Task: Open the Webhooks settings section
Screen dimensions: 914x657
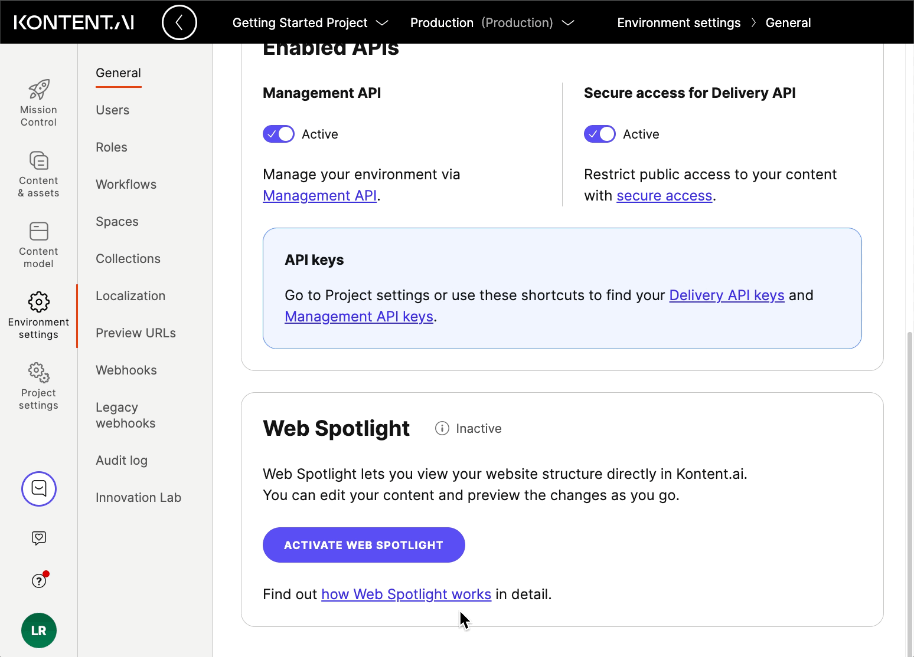Action: 126,370
